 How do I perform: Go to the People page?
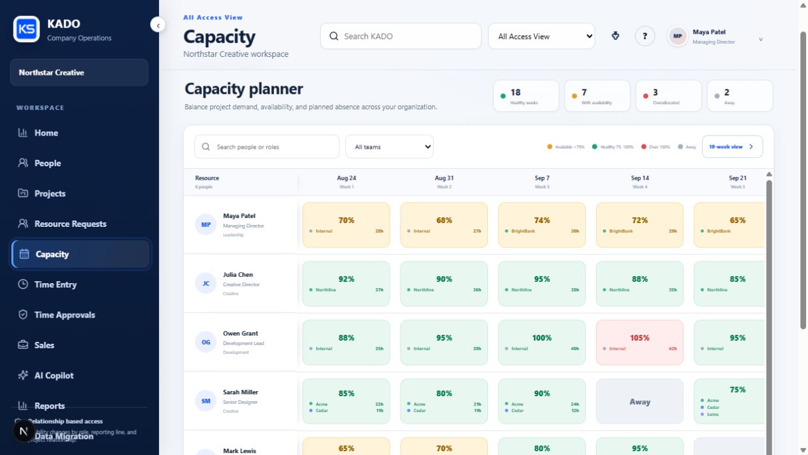(x=79, y=163)
